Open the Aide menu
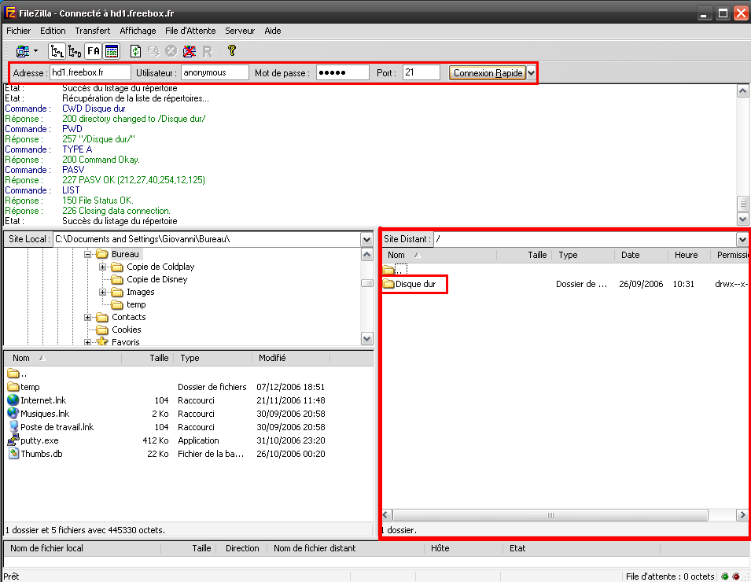This screenshot has width=751, height=582. pos(273,31)
